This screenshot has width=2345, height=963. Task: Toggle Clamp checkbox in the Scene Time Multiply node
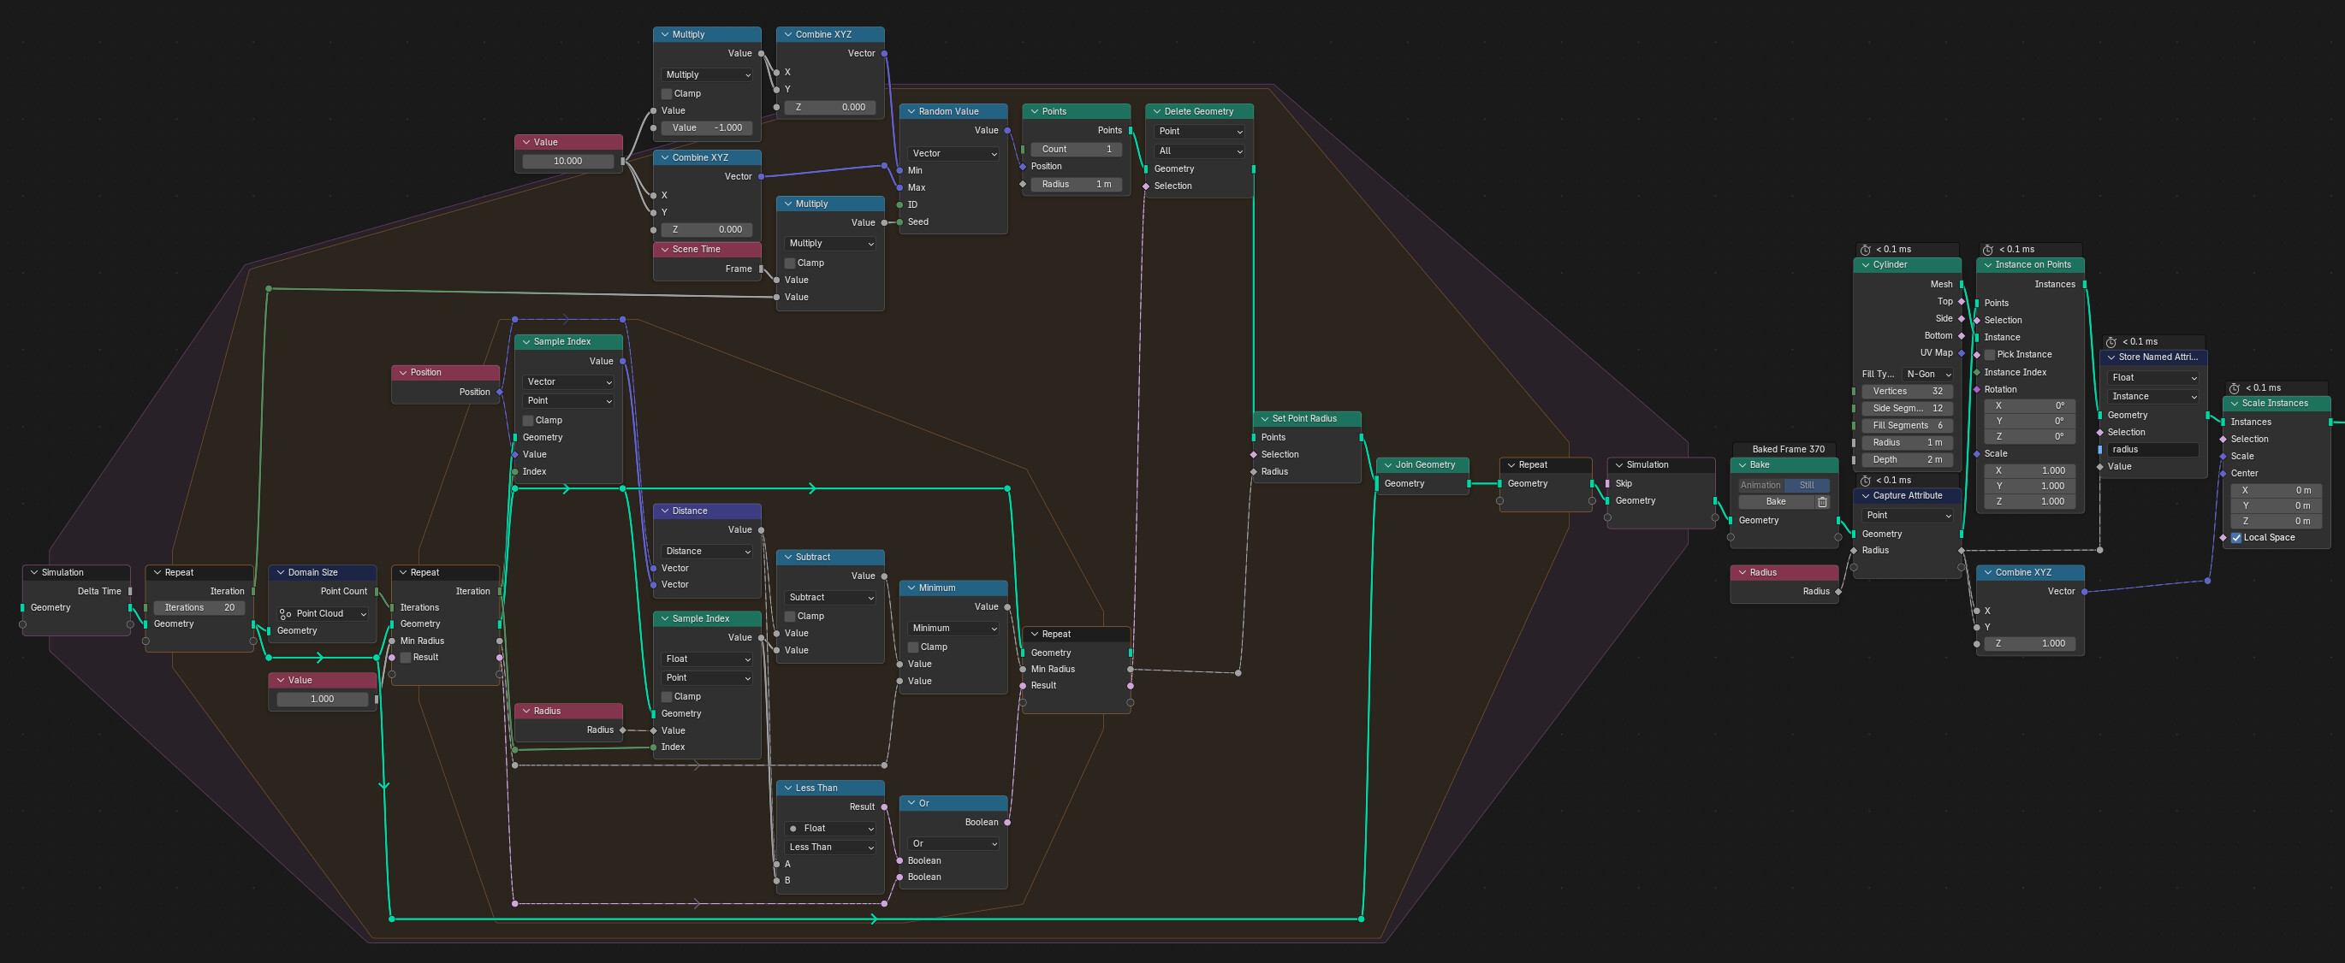click(x=790, y=263)
